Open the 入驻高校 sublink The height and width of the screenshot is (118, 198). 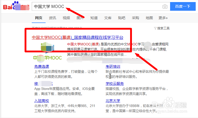point(41,101)
